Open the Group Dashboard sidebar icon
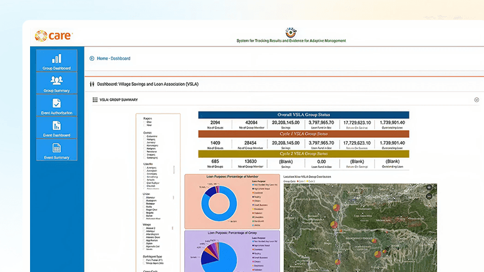The width and height of the screenshot is (484, 272). point(56,58)
